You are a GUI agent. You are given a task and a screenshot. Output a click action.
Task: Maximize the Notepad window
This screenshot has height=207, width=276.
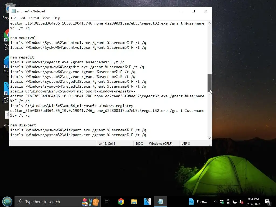193,11
